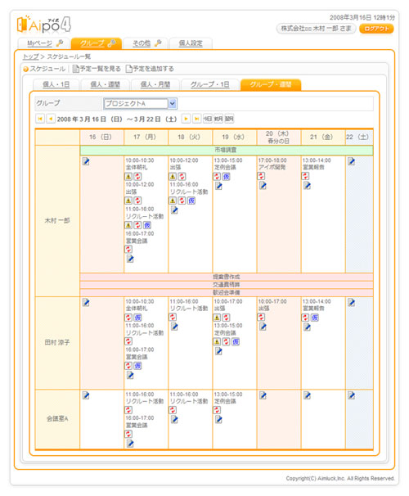Click 仮 icon under 田村's Monday 全体朝礼

pos(137,318)
